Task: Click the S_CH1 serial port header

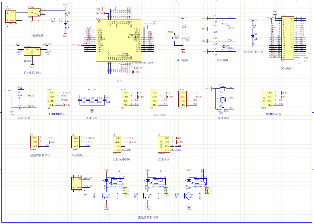Action: click(x=125, y=99)
